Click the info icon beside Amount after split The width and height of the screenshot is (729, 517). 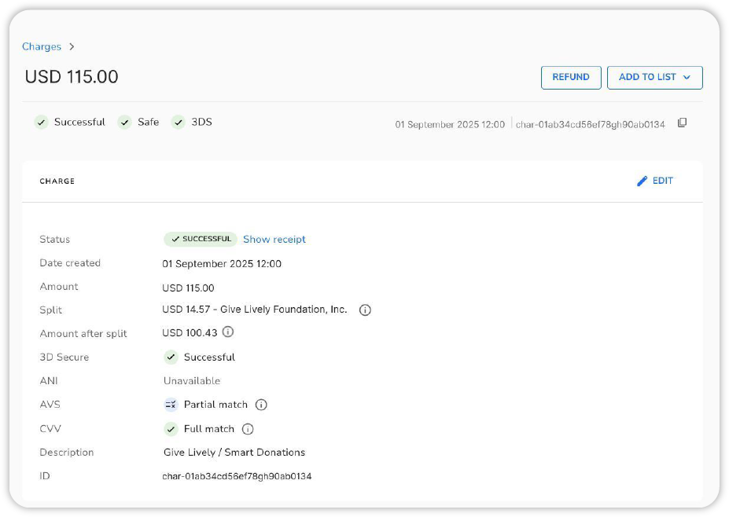(227, 332)
